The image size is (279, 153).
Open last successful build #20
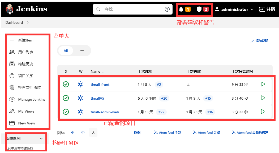pos(164,98)
